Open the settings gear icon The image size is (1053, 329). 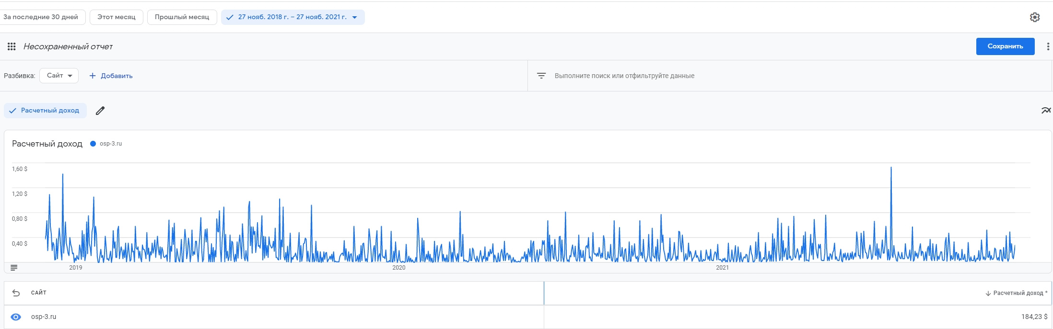click(1035, 17)
